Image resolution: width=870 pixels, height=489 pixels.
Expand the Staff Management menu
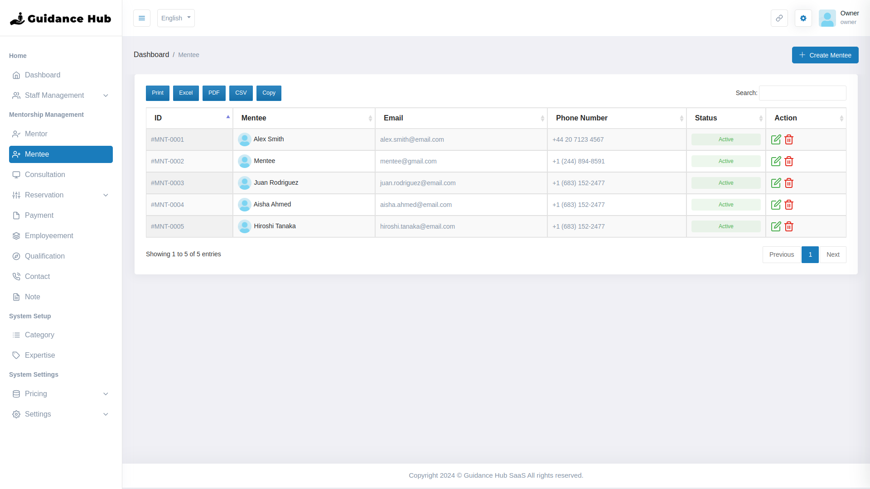[x=54, y=95]
